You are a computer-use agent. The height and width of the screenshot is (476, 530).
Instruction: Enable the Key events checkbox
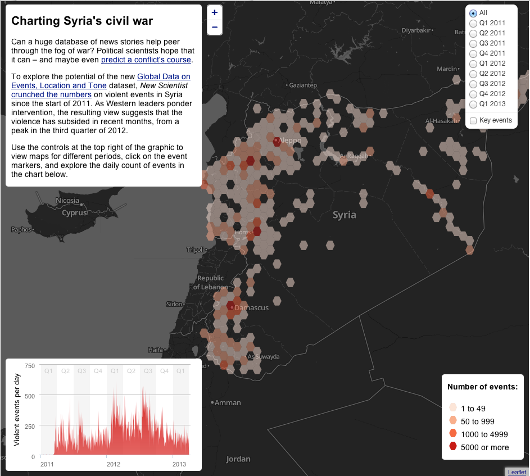coord(473,121)
